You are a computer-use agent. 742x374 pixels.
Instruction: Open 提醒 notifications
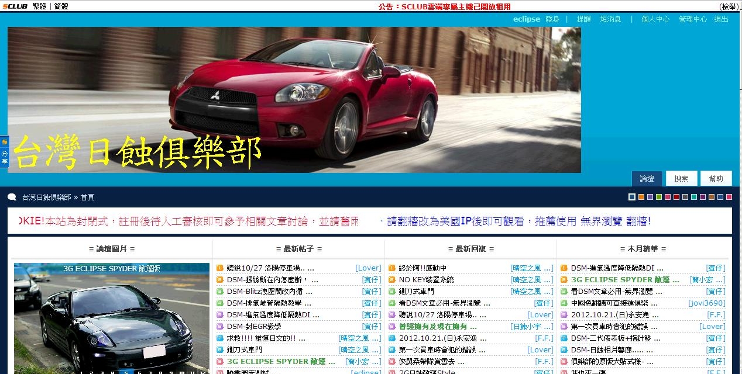click(583, 19)
